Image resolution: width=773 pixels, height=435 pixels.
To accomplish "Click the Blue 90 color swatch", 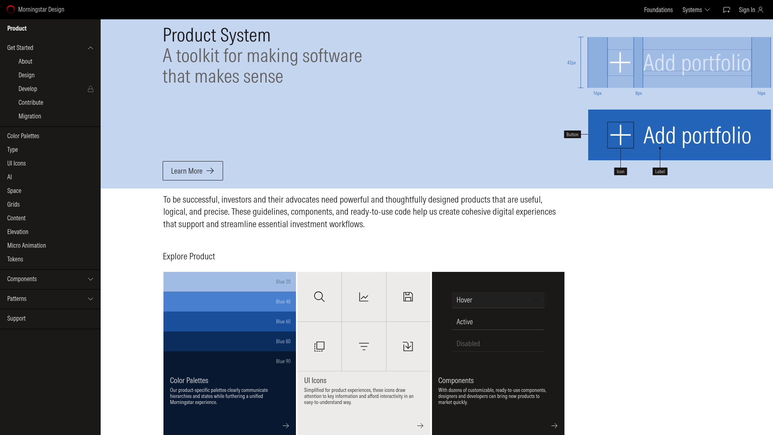I will click(x=229, y=361).
